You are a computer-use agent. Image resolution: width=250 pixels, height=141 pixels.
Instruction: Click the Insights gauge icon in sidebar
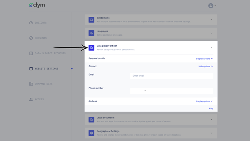[x=31, y=23]
